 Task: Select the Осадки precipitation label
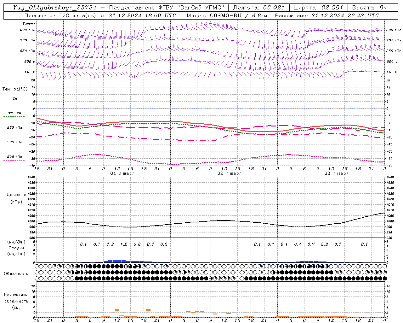[16, 248]
